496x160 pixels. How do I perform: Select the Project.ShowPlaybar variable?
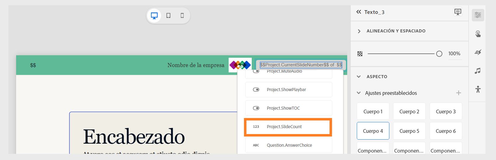[x=289, y=90]
